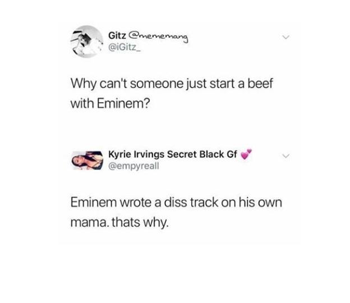Screen dimensions: 350x303
Task: Open the reply beginning 'Eminem wrote a diss'
Action: [176, 212]
